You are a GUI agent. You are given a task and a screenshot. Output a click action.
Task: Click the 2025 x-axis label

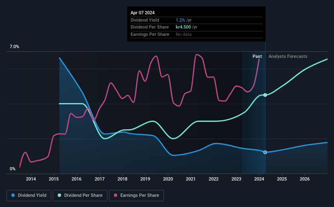(x=282, y=179)
